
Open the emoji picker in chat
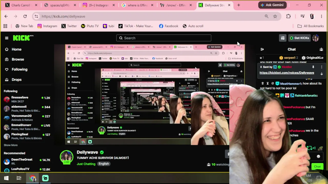point(318,156)
